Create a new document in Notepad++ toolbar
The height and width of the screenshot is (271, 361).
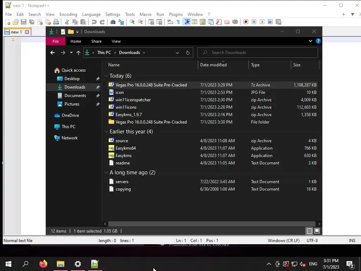click(x=7, y=22)
